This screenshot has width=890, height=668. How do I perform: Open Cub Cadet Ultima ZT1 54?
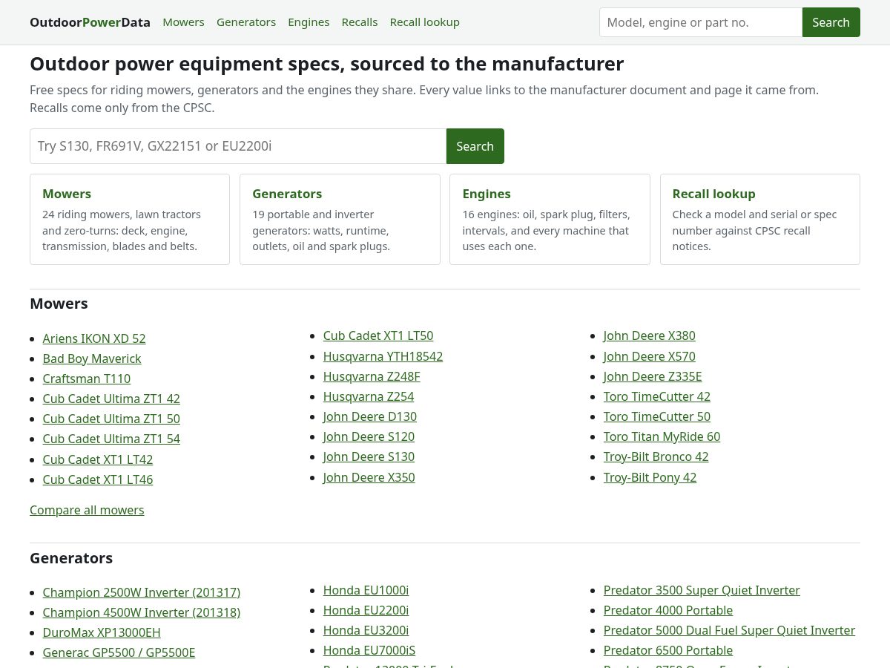(x=111, y=439)
